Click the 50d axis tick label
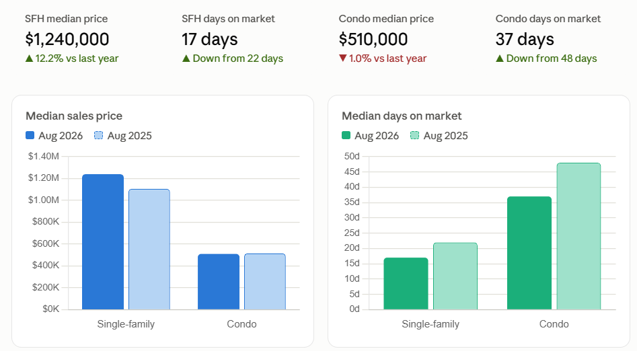This screenshot has width=637, height=351. 352,157
